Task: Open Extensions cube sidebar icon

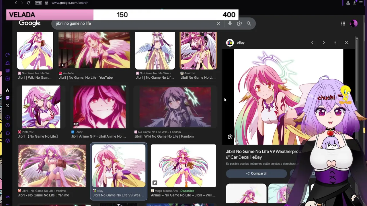Action: [8, 133]
